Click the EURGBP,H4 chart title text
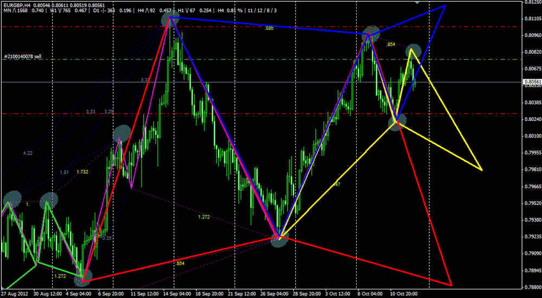 click(x=16, y=6)
